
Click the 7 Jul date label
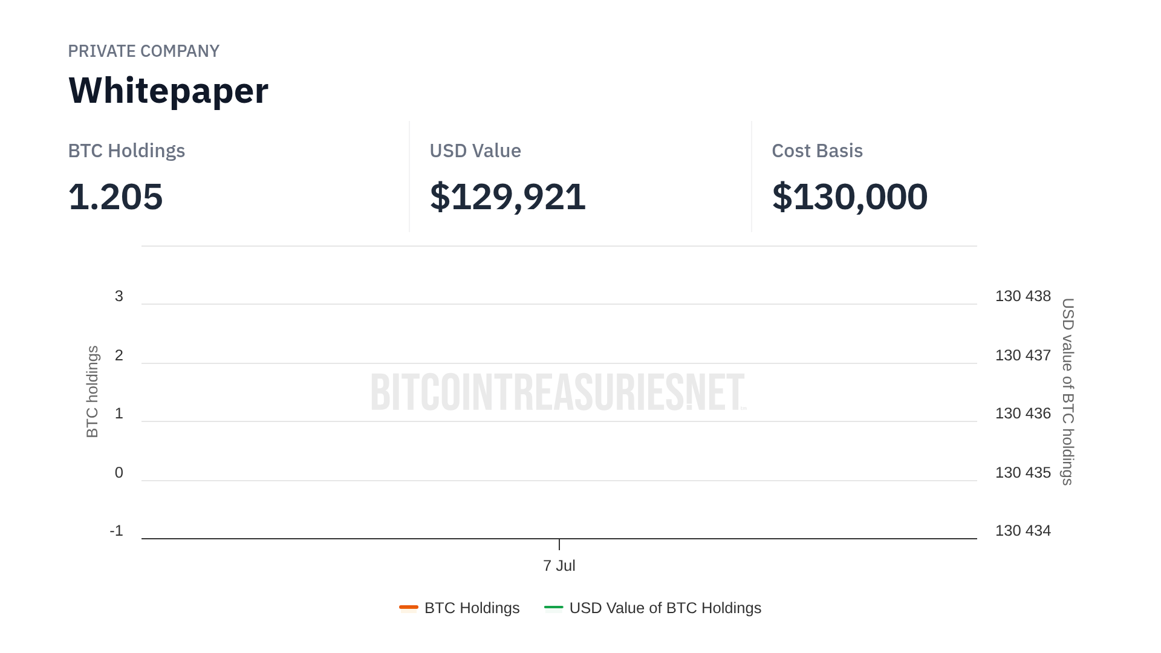click(559, 565)
